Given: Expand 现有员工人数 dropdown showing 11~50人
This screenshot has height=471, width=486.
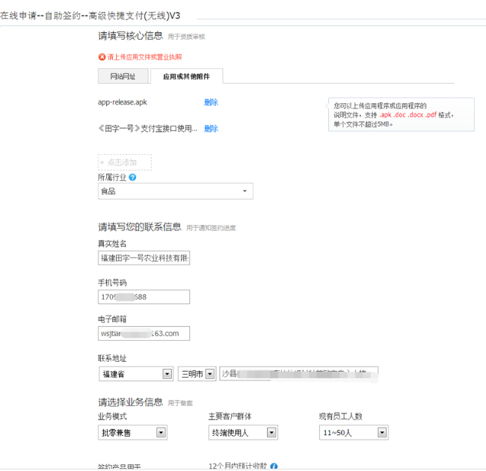Looking at the screenshot, I should click(353, 432).
